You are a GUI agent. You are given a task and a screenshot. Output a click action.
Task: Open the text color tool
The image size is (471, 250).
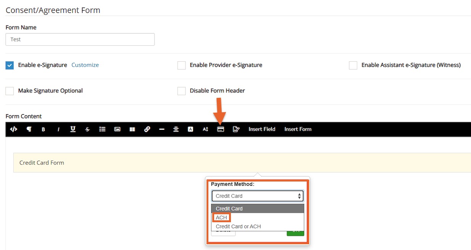point(190,129)
